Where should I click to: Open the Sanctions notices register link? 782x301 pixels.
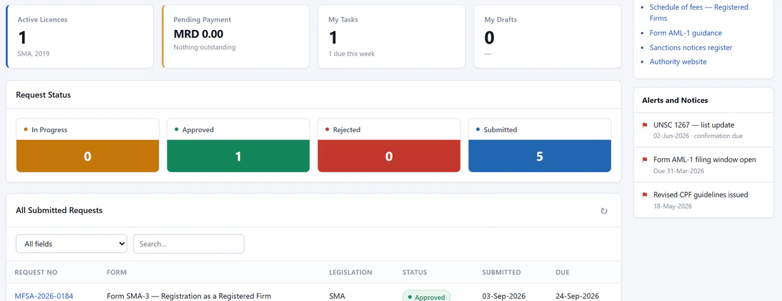click(691, 48)
